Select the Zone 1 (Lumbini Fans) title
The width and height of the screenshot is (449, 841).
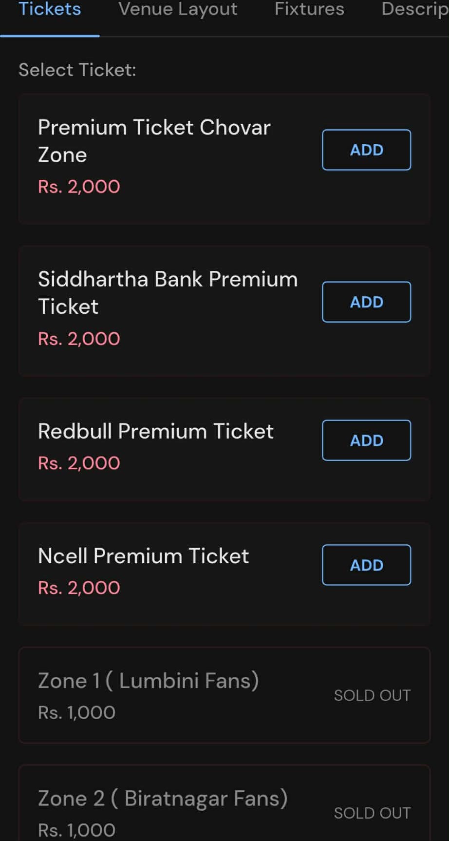pos(149,681)
